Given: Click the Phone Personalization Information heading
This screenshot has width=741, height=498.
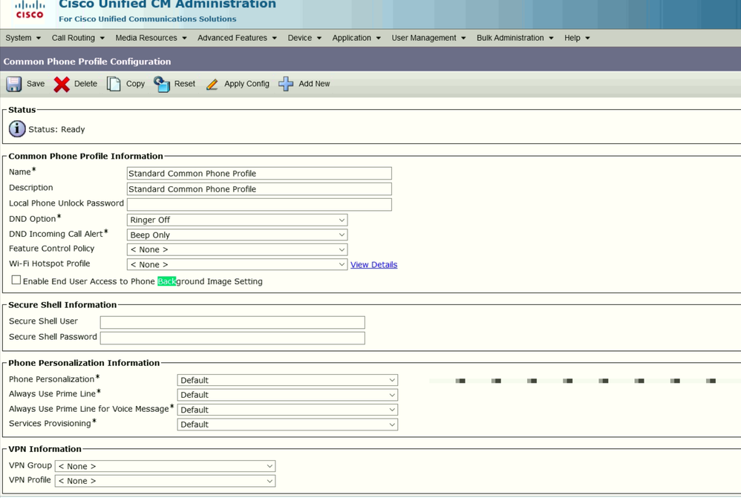Looking at the screenshot, I should [84, 363].
